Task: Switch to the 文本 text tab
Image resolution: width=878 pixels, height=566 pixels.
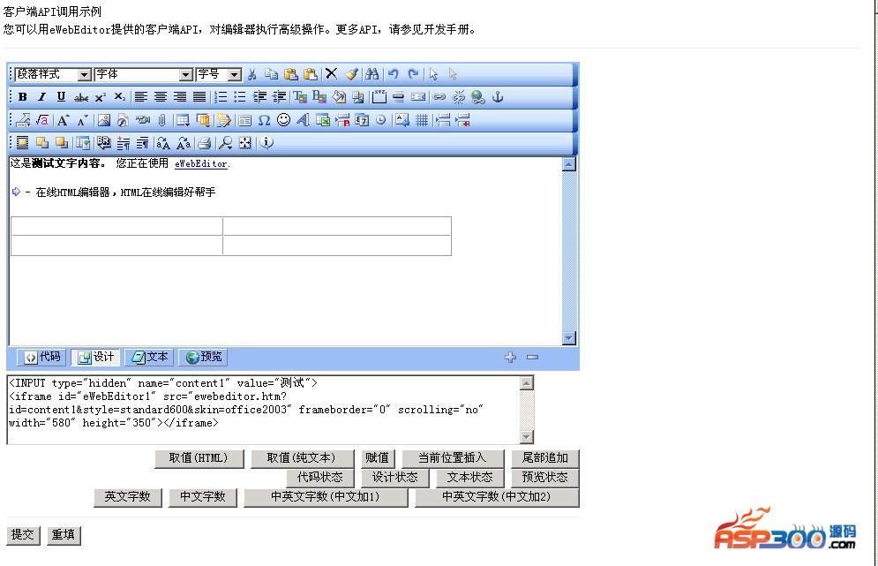Action: [149, 357]
